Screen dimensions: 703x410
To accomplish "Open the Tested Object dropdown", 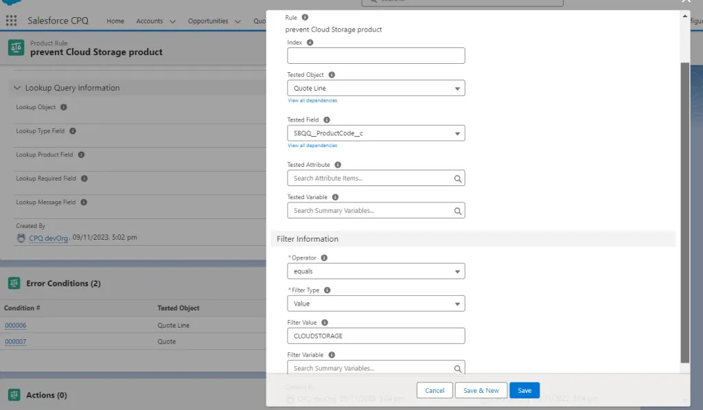I will tap(376, 88).
